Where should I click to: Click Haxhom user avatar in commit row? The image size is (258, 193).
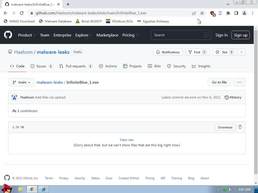[14, 97]
